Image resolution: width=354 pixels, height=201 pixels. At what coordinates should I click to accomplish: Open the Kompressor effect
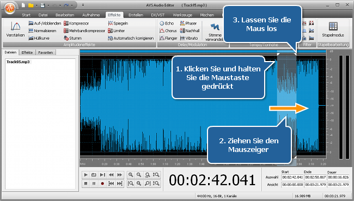(76, 23)
